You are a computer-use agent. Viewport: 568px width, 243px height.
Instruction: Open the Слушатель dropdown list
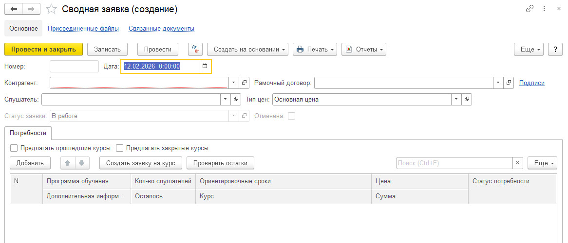(225, 99)
